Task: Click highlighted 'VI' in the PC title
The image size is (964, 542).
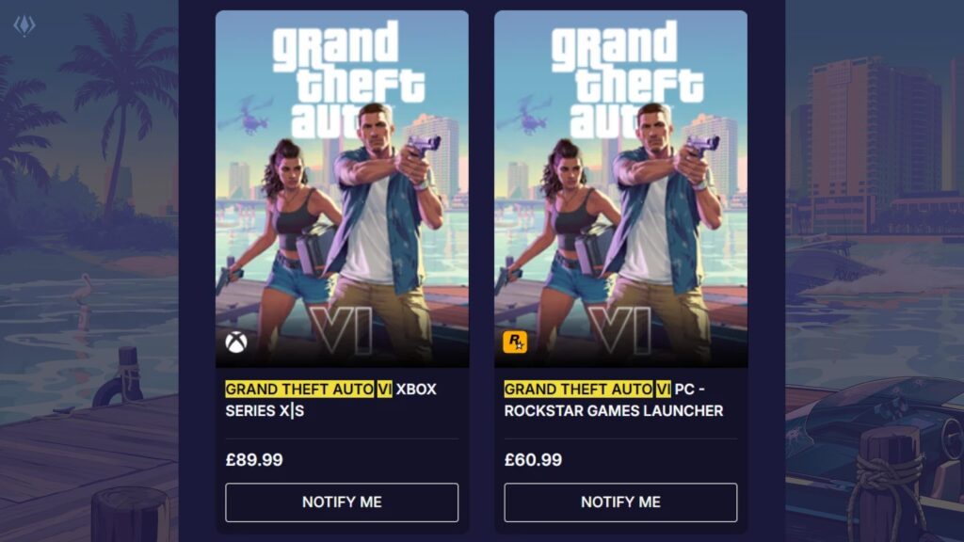Action: [664, 389]
